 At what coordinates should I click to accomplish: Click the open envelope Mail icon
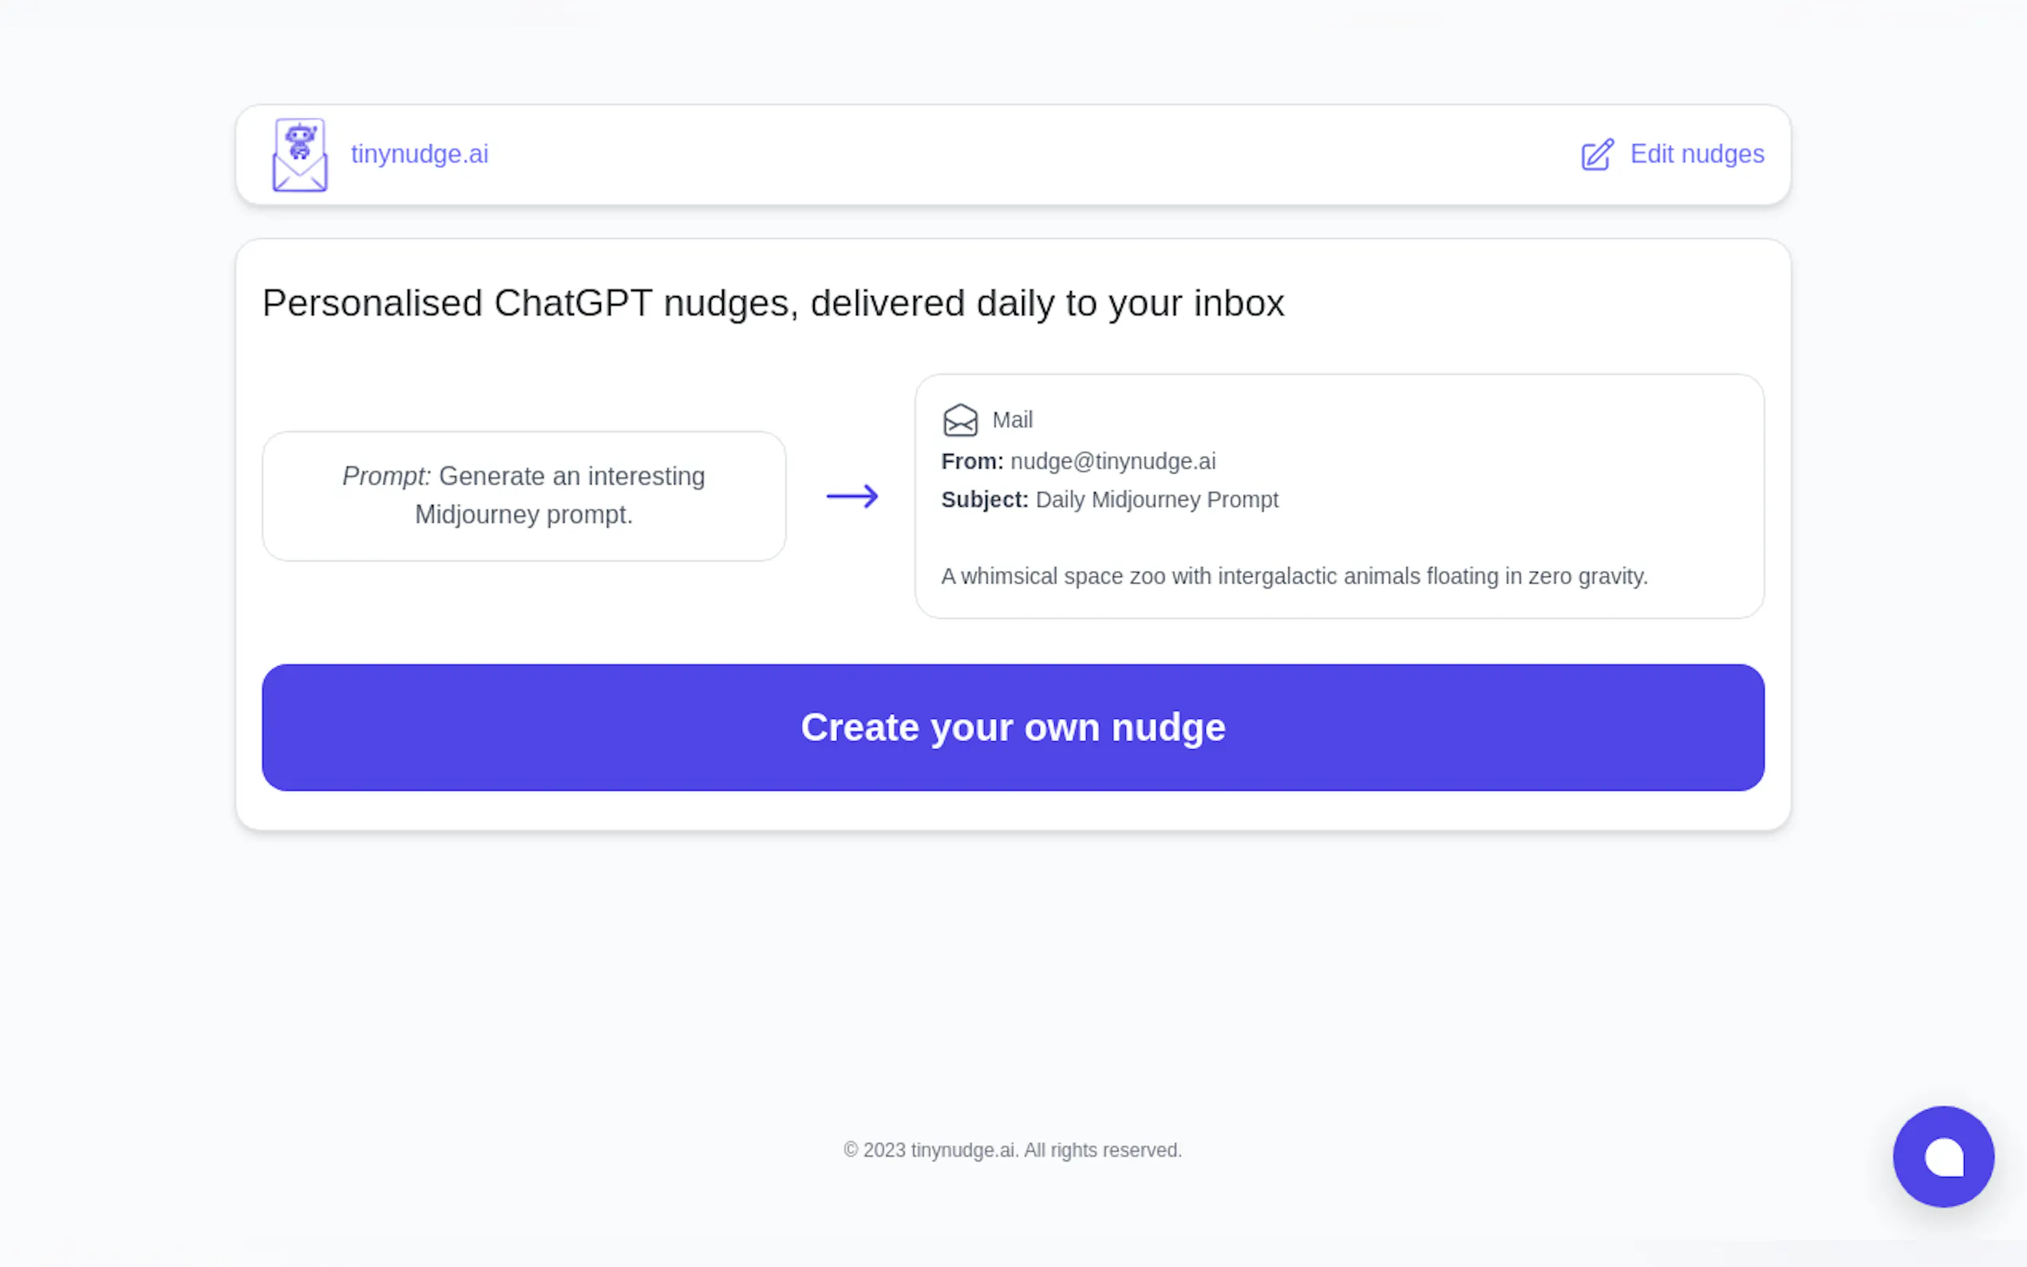(x=959, y=420)
